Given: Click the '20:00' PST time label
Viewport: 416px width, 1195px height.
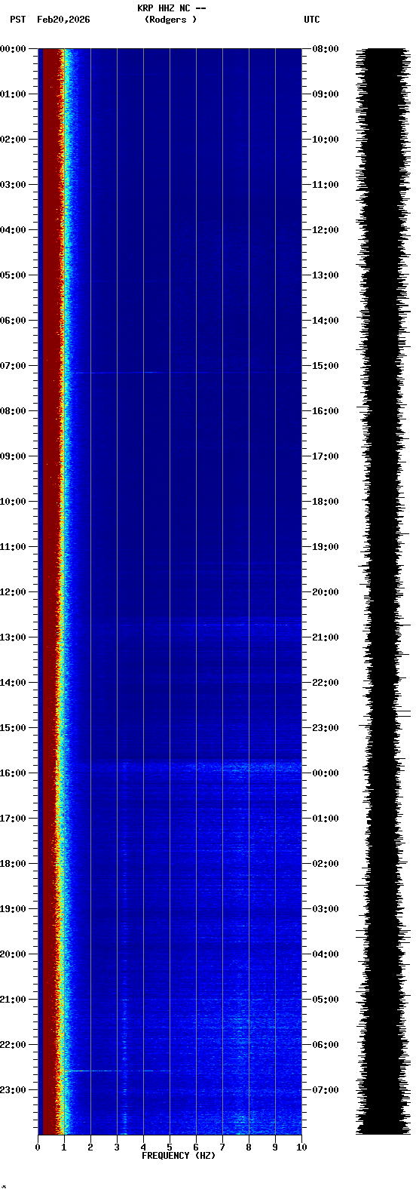Looking at the screenshot, I should (13, 954).
